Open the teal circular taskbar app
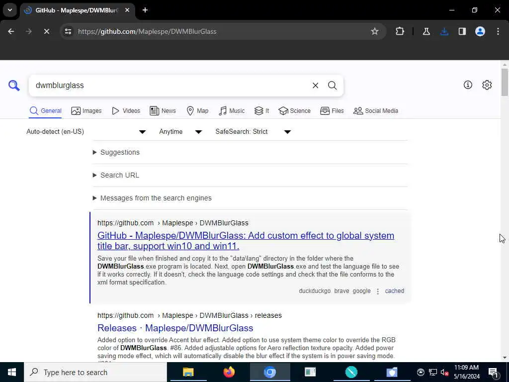This screenshot has width=509, height=382. pos(351,372)
